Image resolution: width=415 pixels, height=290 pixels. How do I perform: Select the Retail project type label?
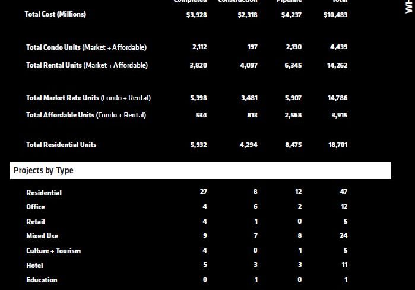[x=36, y=222]
